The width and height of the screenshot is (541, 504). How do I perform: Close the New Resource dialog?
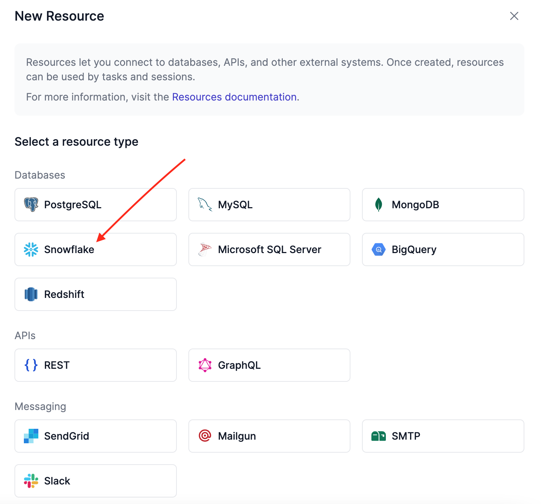(514, 16)
